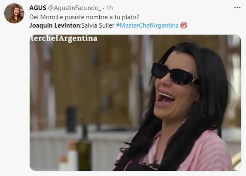
Task: Open the attached MasterChef image
Action: pyautogui.click(x=135, y=103)
